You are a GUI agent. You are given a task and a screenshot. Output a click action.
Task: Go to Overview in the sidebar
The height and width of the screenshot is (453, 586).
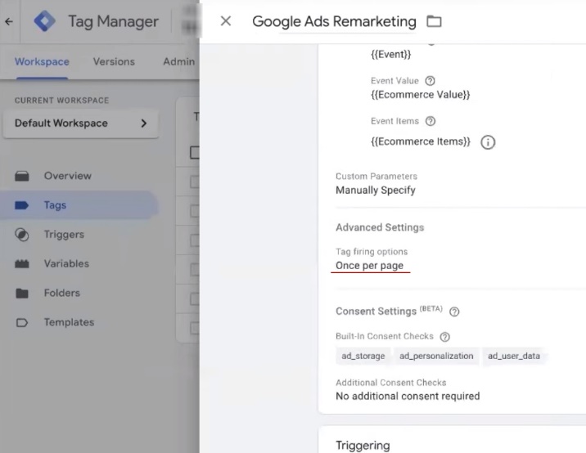point(67,176)
